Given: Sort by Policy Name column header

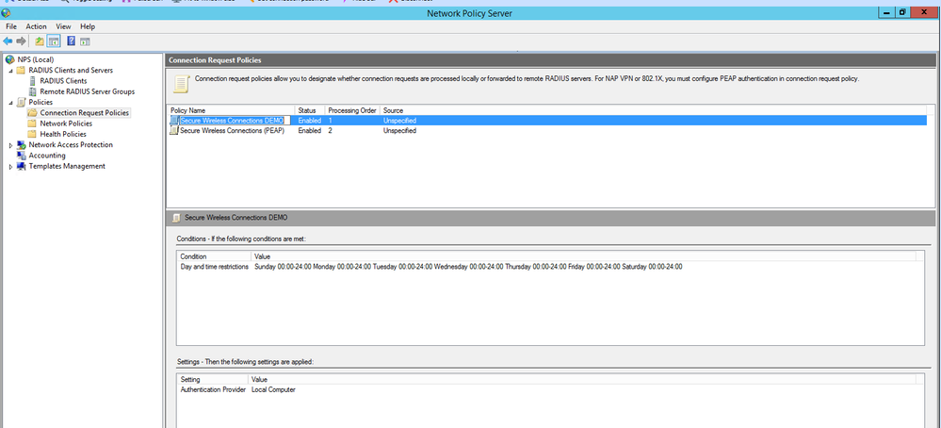Looking at the screenshot, I should click(x=188, y=110).
